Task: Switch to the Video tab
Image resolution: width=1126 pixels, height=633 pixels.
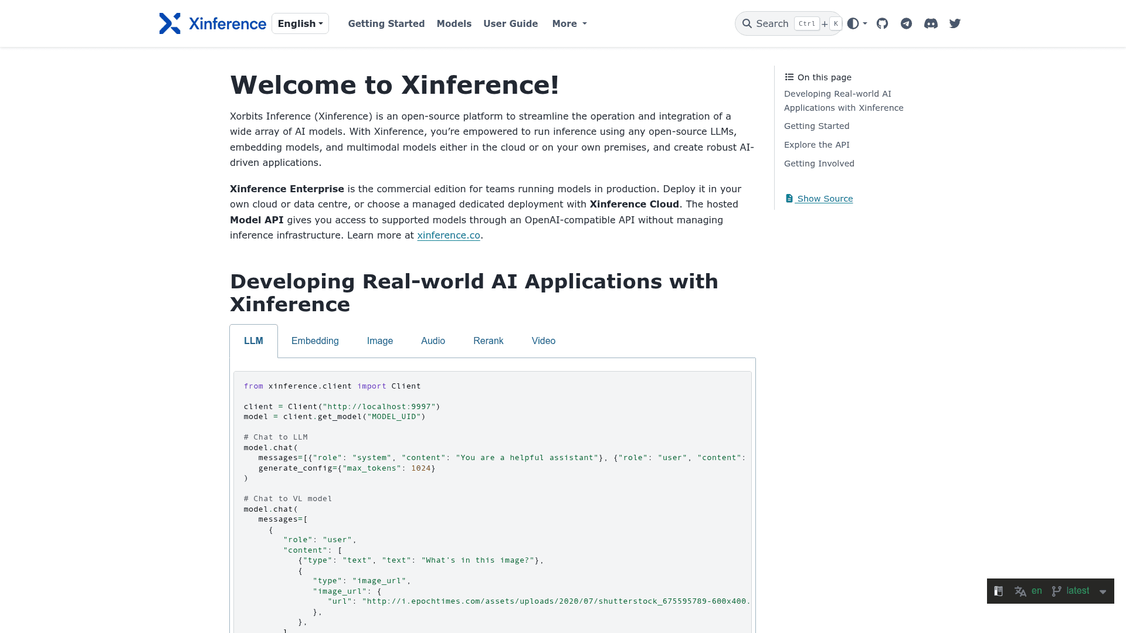Action: (x=544, y=341)
